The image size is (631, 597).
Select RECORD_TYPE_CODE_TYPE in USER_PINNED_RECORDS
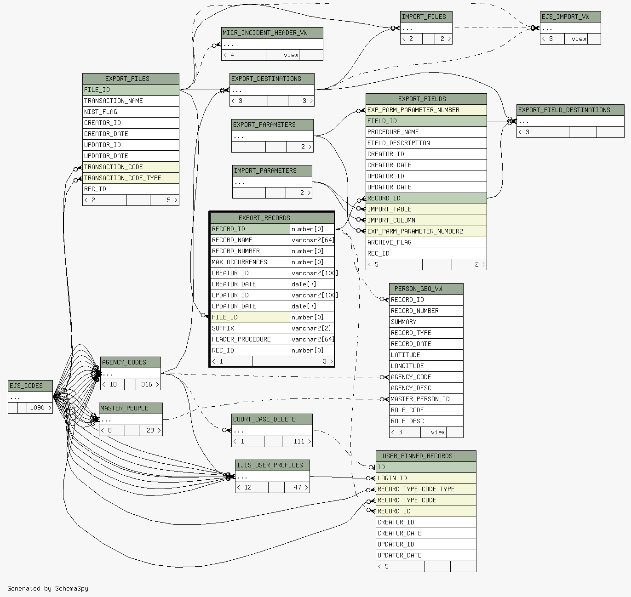(x=426, y=489)
